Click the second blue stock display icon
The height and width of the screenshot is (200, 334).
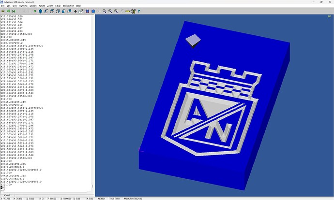pyautogui.click(x=93, y=11)
